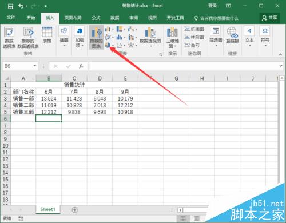This screenshot has width=286, height=223.
Task: Switch to the 公式 (Formulas) tab
Action: click(96, 18)
